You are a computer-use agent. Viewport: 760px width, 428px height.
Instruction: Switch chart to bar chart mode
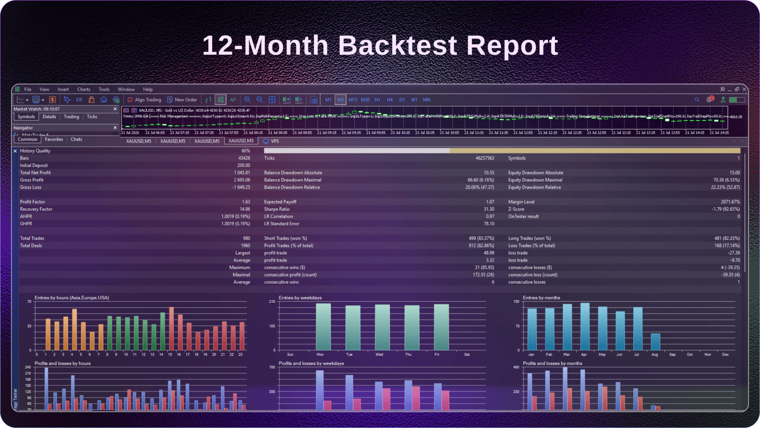pyautogui.click(x=209, y=100)
